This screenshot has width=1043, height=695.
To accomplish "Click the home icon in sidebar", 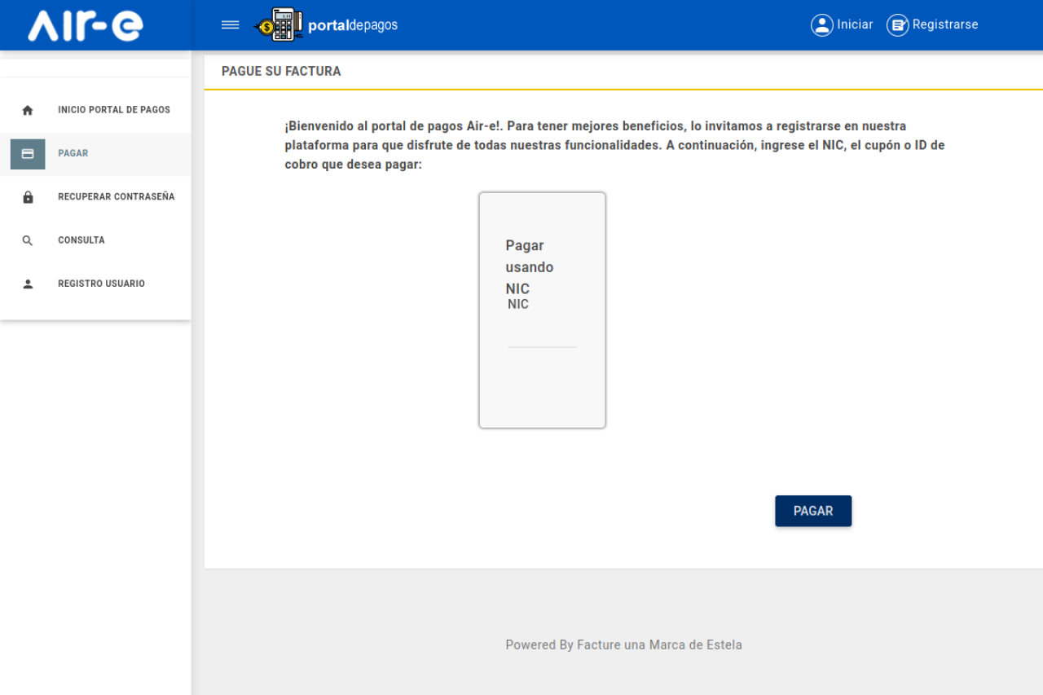I will coord(28,110).
